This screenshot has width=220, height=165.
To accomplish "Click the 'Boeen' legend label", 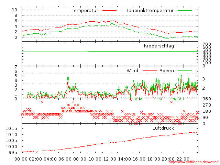I will click(167, 70).
